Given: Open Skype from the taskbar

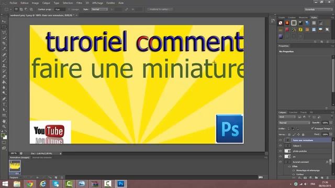Looking at the screenshot, I should pyautogui.click(x=56, y=184).
